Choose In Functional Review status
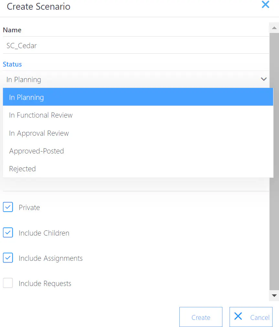Image resolution: width=279 pixels, height=327 pixels. 138,115
